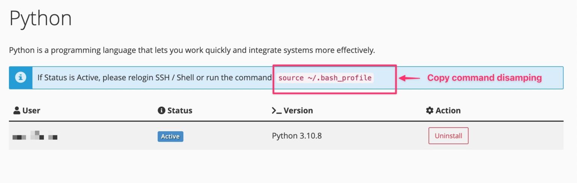Click the Version column header text

(298, 110)
